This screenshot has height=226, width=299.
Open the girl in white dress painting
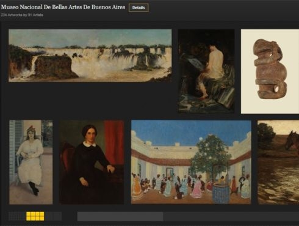pos(31,162)
